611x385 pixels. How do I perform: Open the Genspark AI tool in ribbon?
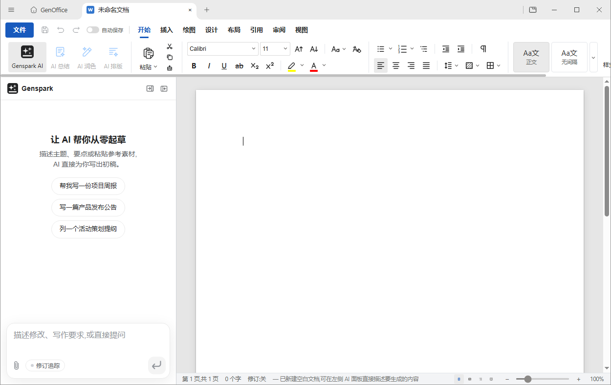[x=27, y=57]
